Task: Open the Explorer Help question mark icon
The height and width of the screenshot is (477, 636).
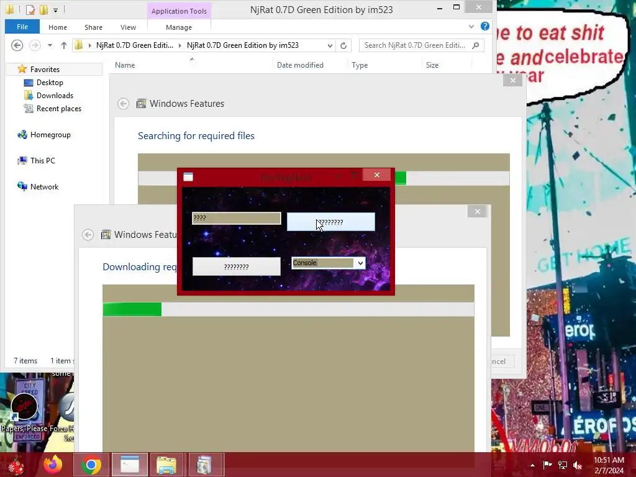Action: 484,26
